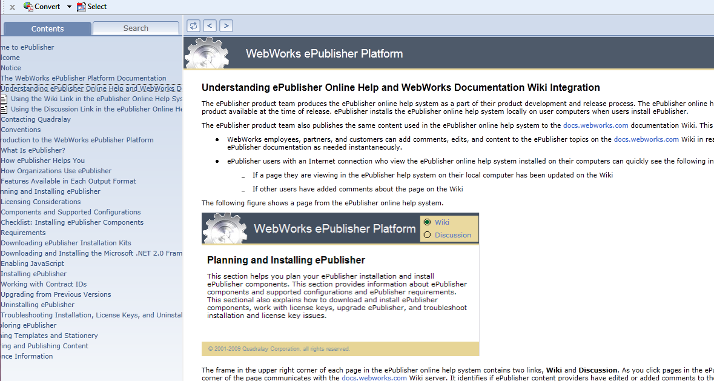The height and width of the screenshot is (381, 714).
Task: Select the Discussion radio button in the figure
Action: [x=428, y=235]
